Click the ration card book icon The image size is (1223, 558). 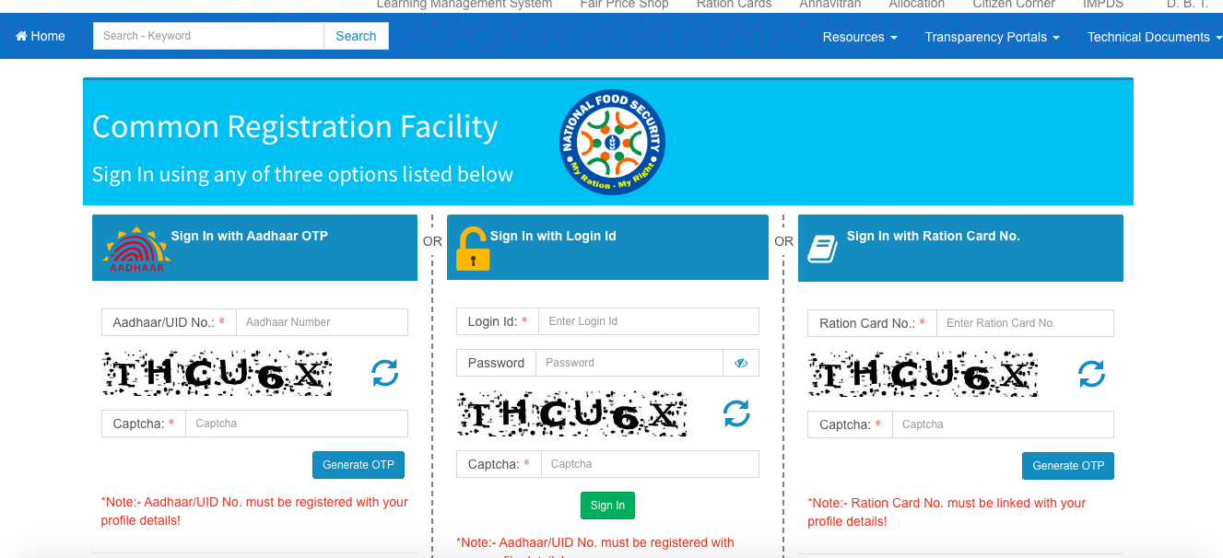coord(821,247)
